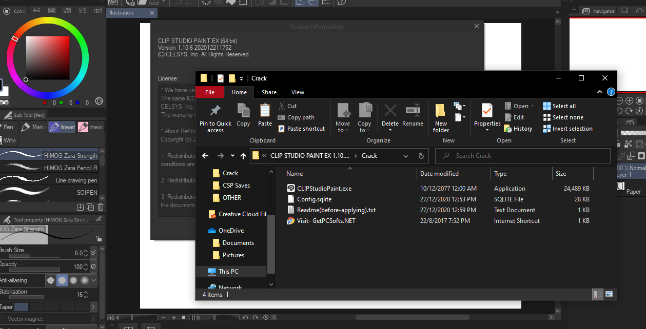This screenshot has width=646, height=329.
Task: Switch to the View ribbon tab
Action: point(298,92)
